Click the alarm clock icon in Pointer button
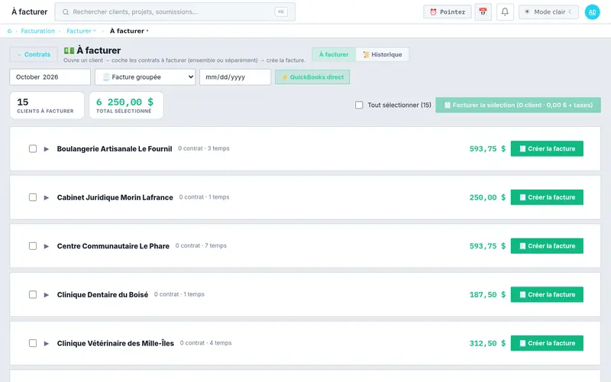Viewport: 611px width, 382px height. click(433, 12)
